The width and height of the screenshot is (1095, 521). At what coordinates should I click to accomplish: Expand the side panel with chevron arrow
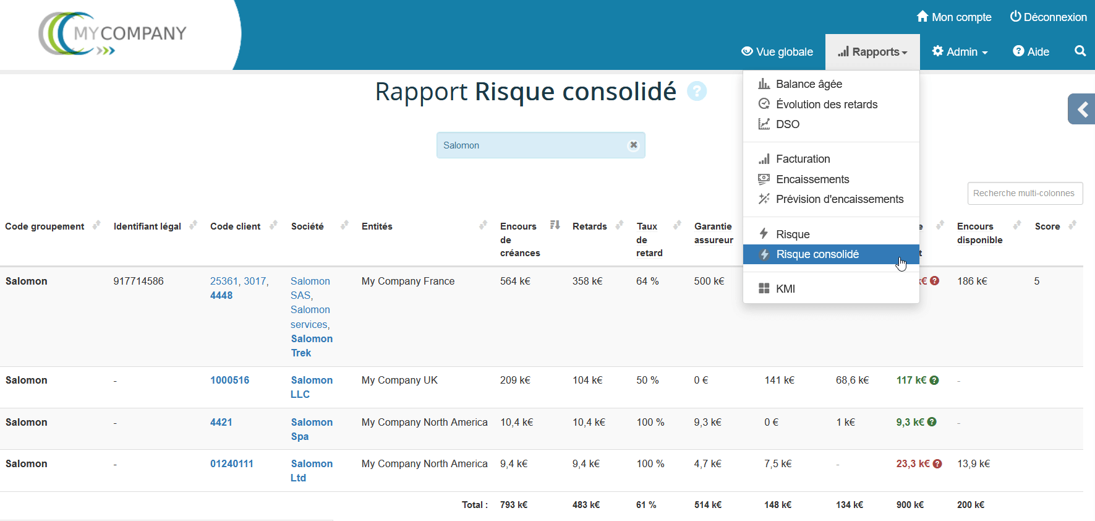tap(1082, 110)
